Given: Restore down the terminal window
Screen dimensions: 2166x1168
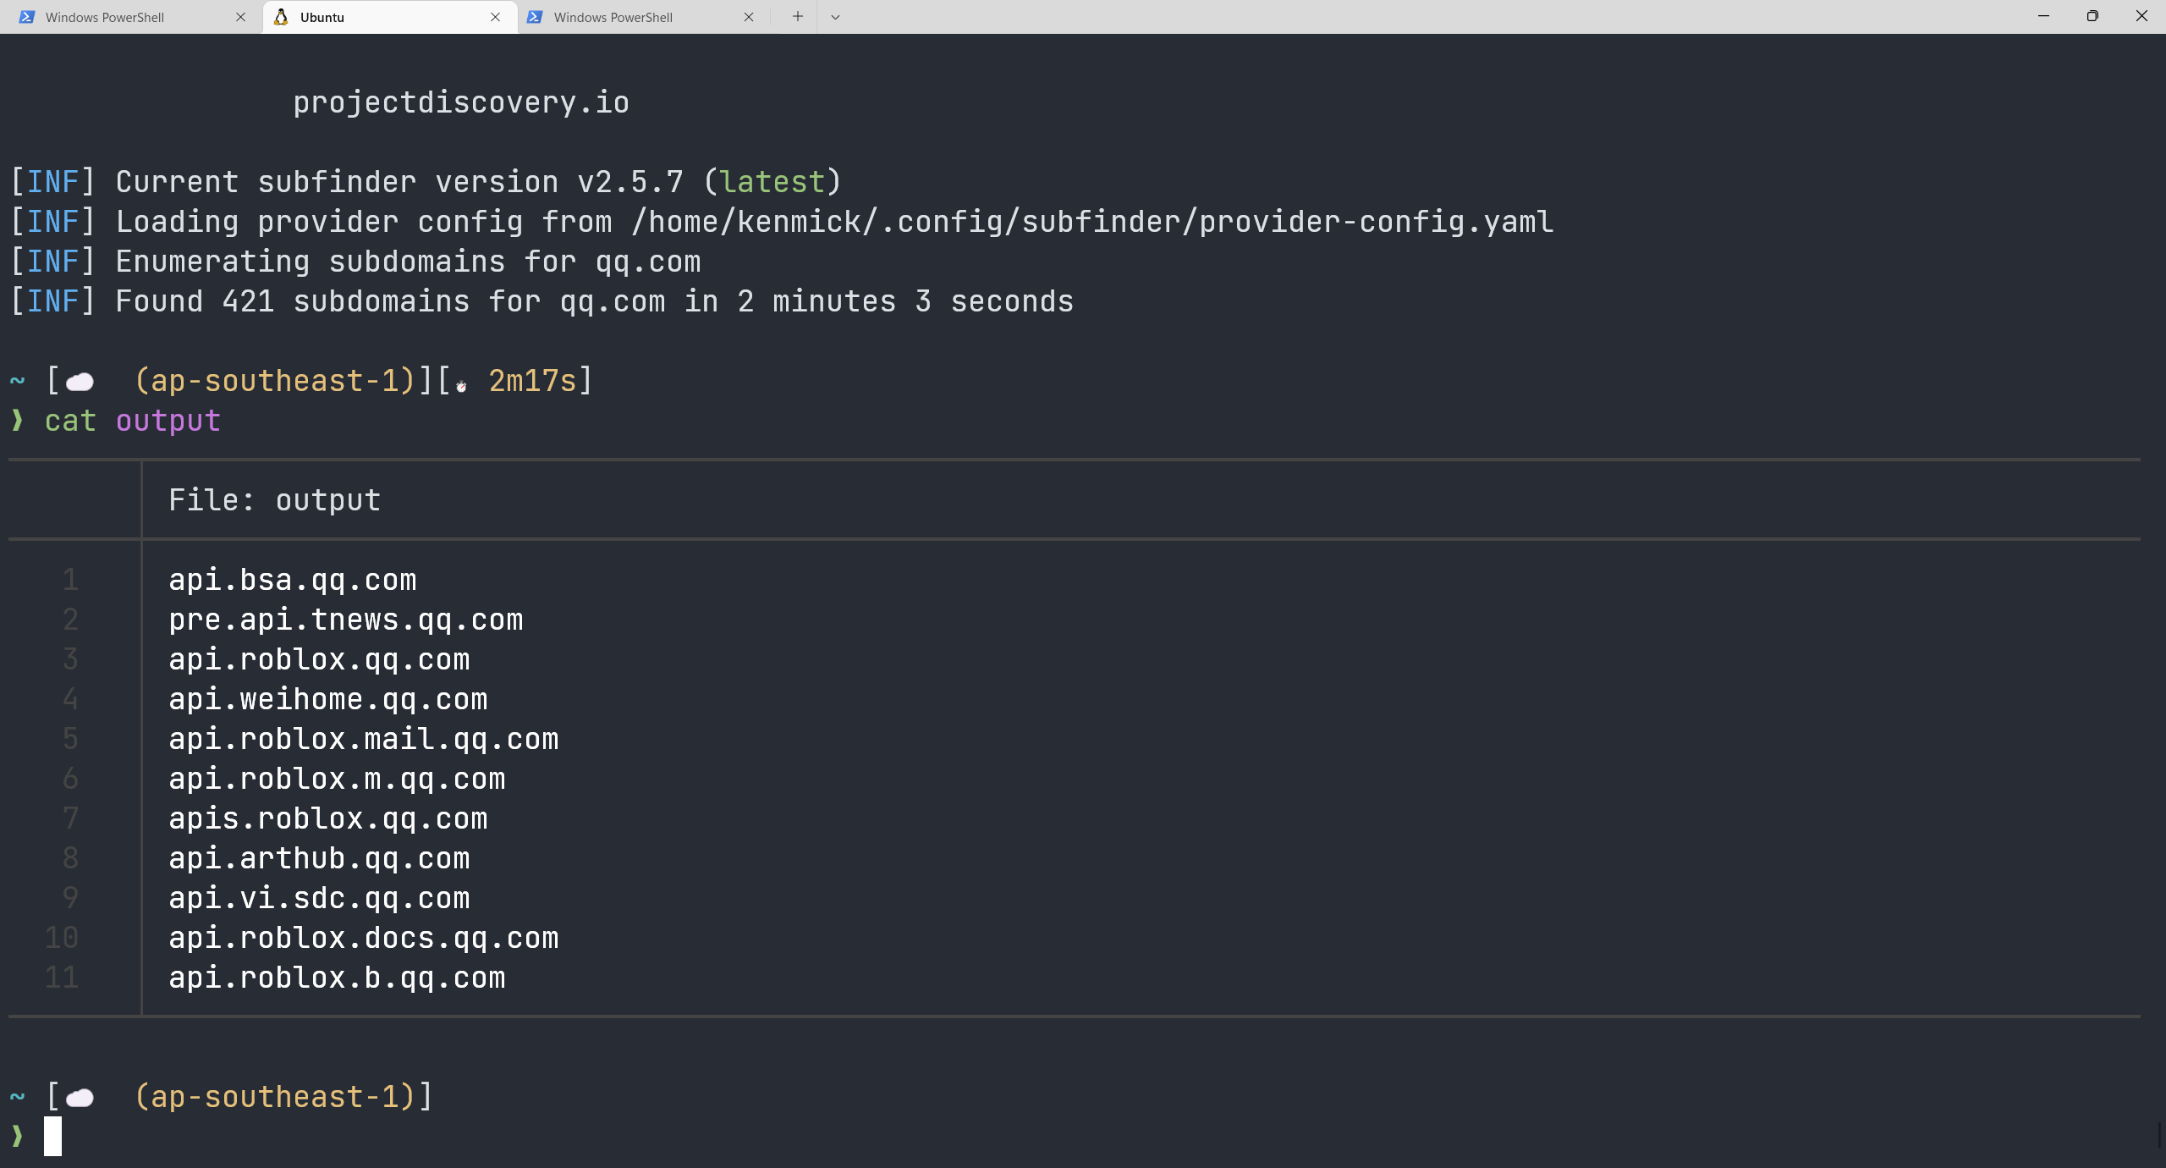Looking at the screenshot, I should [2092, 16].
